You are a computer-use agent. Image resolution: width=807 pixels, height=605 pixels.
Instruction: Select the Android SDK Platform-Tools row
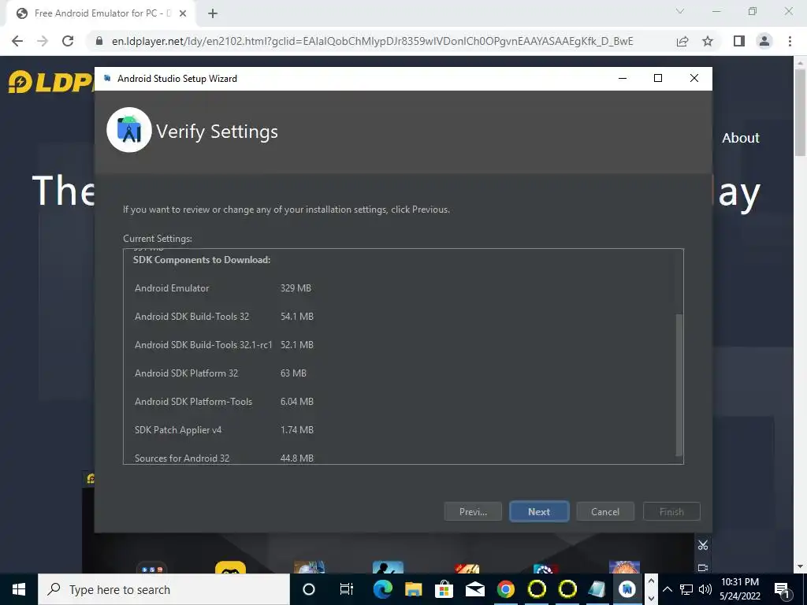pyautogui.click(x=224, y=401)
